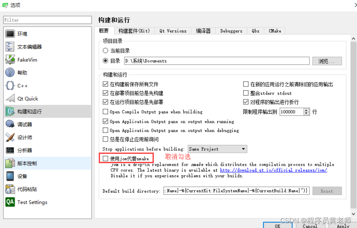Image resolution: width=357 pixels, height=228 pixels.
Task: Select the Qt Quick settings icon
Action: (10, 98)
